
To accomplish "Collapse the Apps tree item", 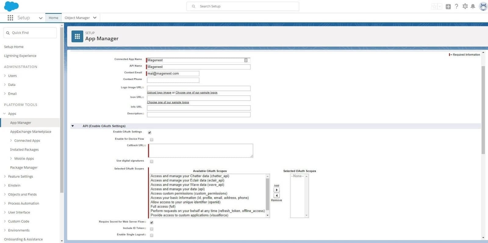I will pyautogui.click(x=5, y=114).
